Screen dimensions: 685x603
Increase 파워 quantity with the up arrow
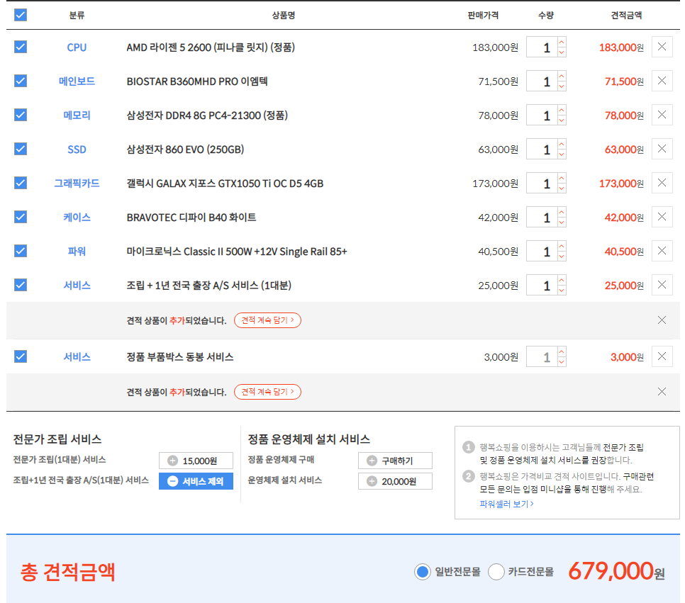tap(562, 247)
